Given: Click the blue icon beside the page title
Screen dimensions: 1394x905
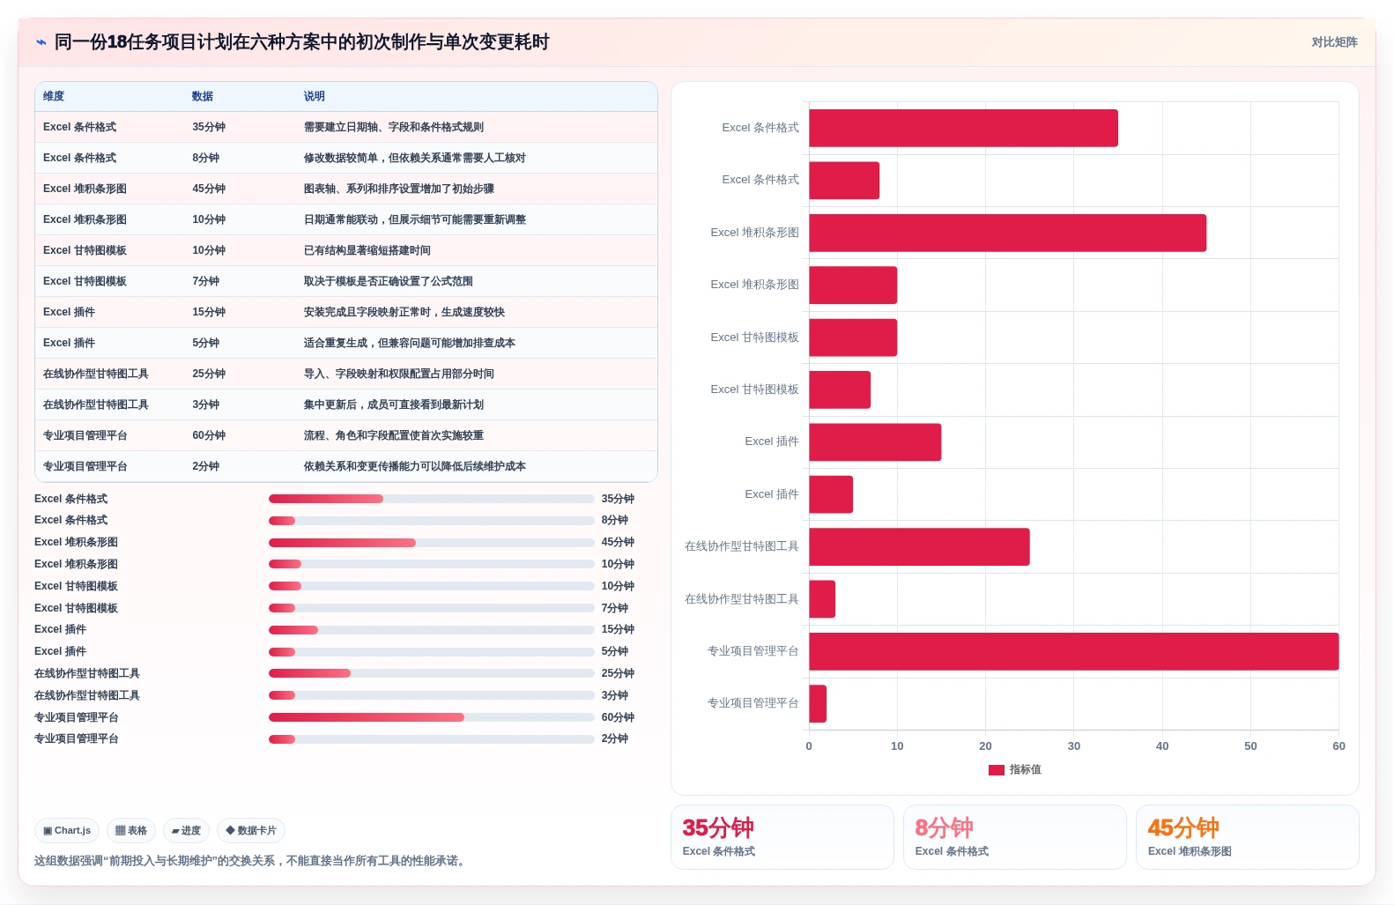Looking at the screenshot, I should (x=41, y=42).
